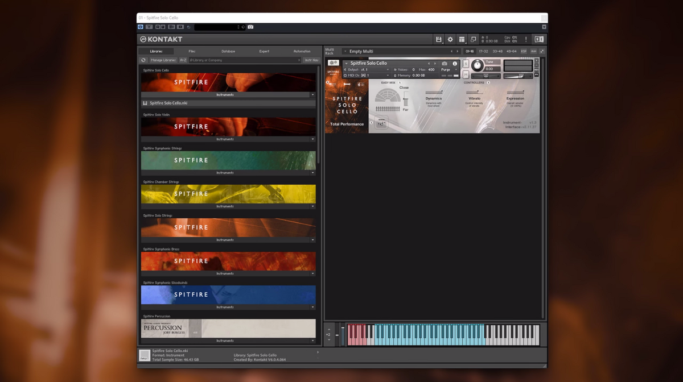Open the Spitfire Solo Cello info icon
Image resolution: width=683 pixels, height=382 pixels.
tap(455, 63)
